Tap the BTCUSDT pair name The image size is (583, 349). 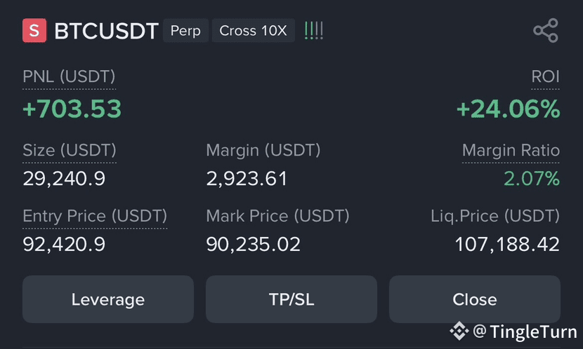106,31
